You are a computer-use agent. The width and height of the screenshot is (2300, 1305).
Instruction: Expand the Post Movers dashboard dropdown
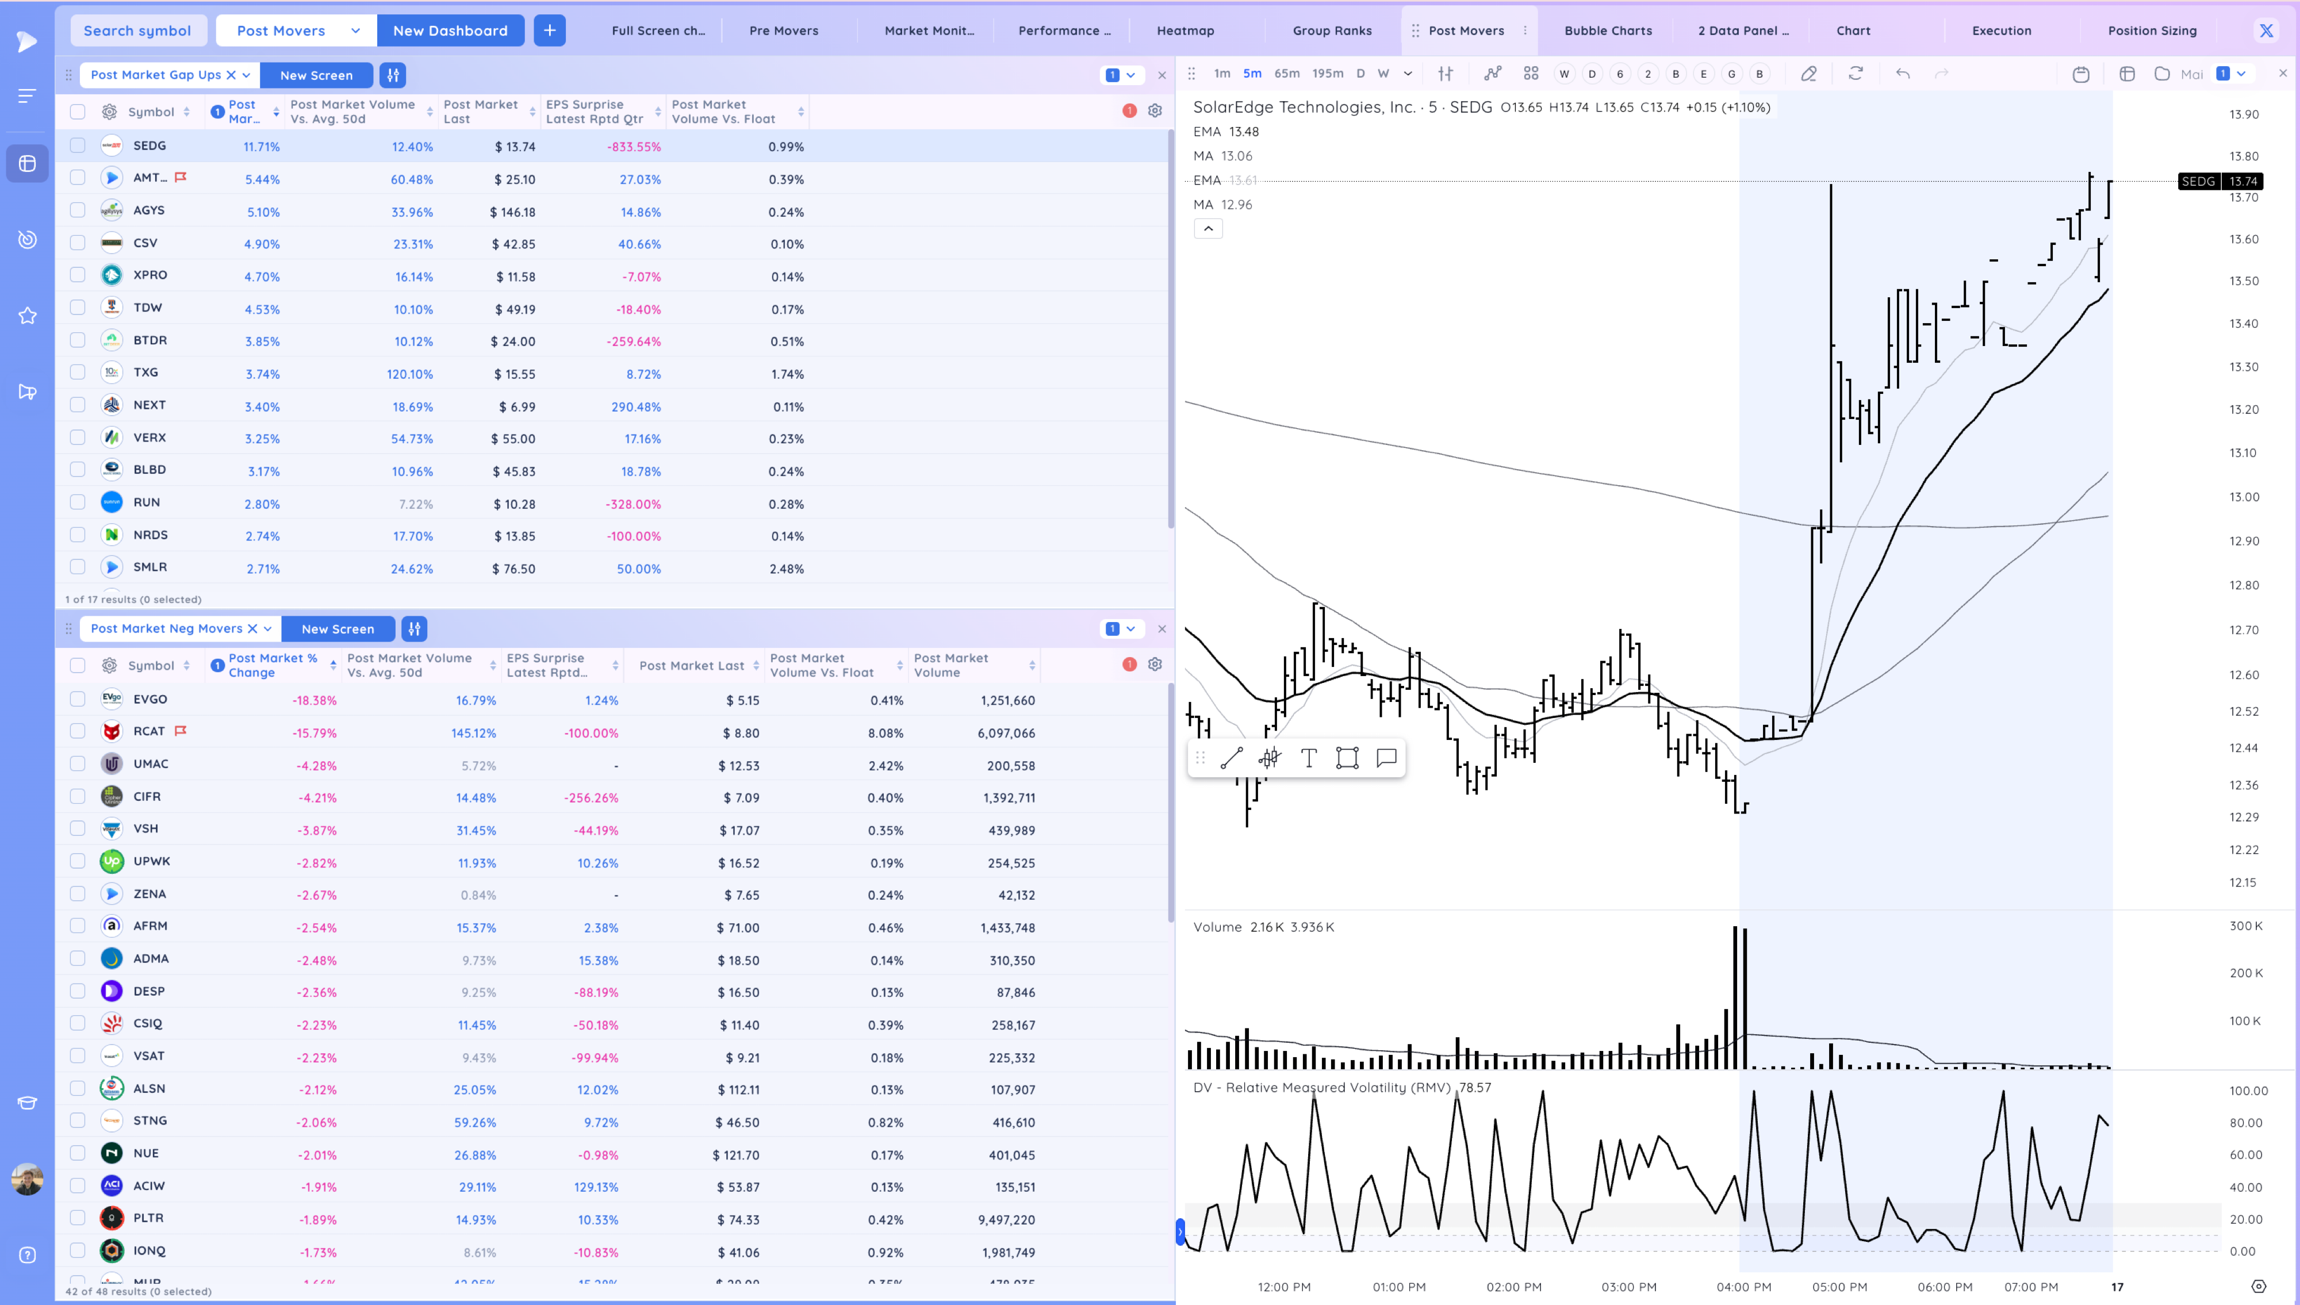pos(356,30)
